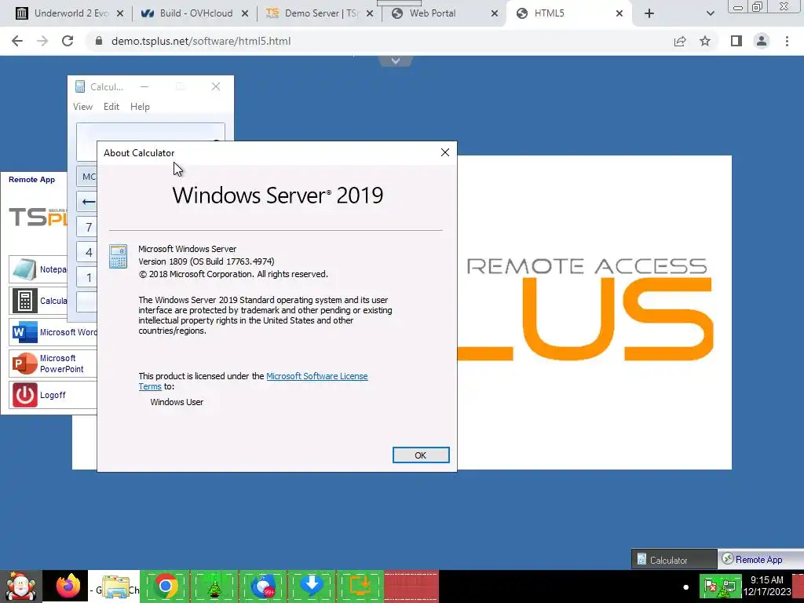Minimize the Calculator window
Image resolution: width=804 pixels, height=603 pixels.
point(144,86)
